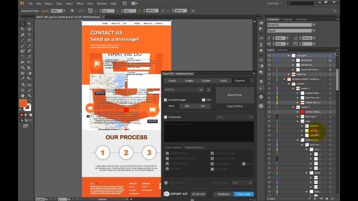Select the Hand tool
The image size is (358, 201).
point(22,95)
